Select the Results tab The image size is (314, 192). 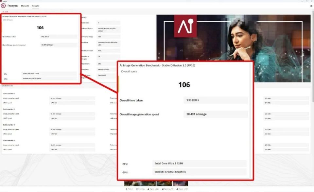click(36, 6)
